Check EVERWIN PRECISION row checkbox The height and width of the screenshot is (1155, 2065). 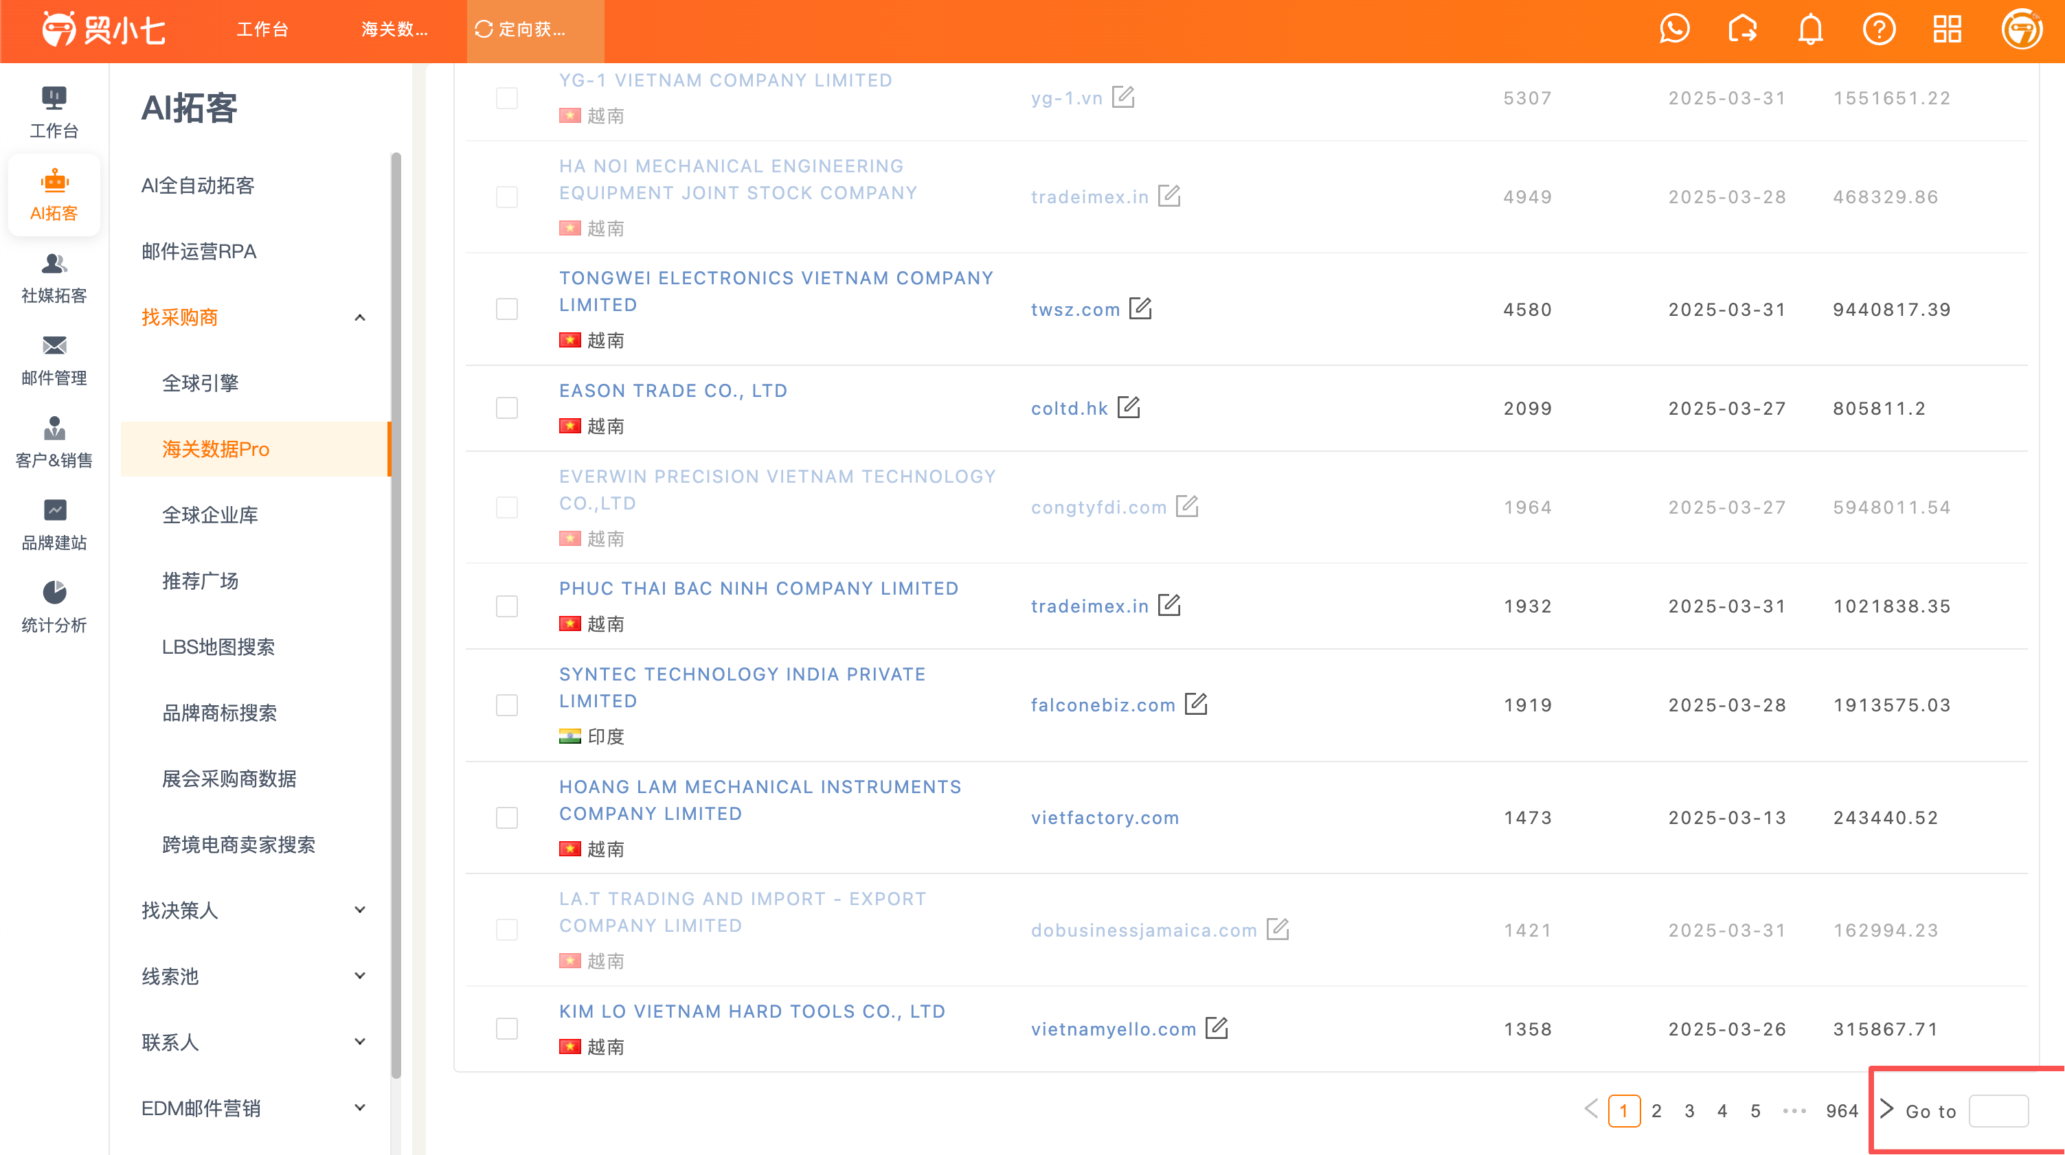(506, 507)
